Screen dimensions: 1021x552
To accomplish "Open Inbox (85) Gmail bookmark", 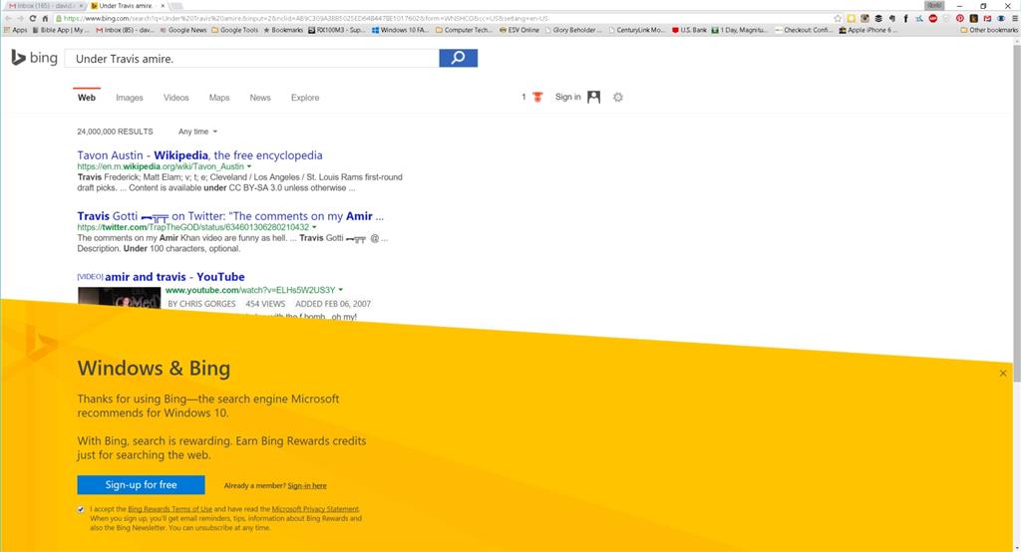I will pos(125,30).
